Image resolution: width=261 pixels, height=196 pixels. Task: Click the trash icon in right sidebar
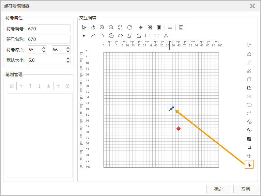249,96
